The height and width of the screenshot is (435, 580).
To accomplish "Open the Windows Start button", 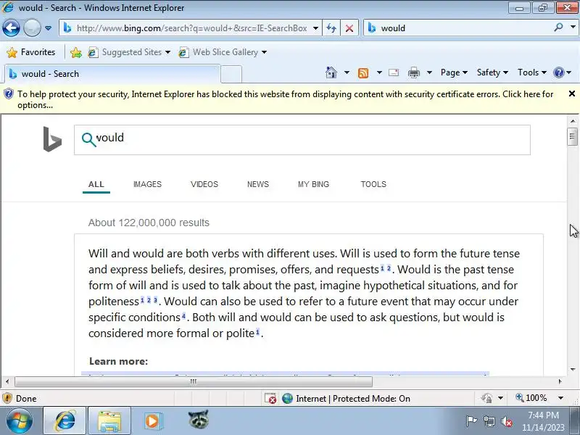I will 20,420.
